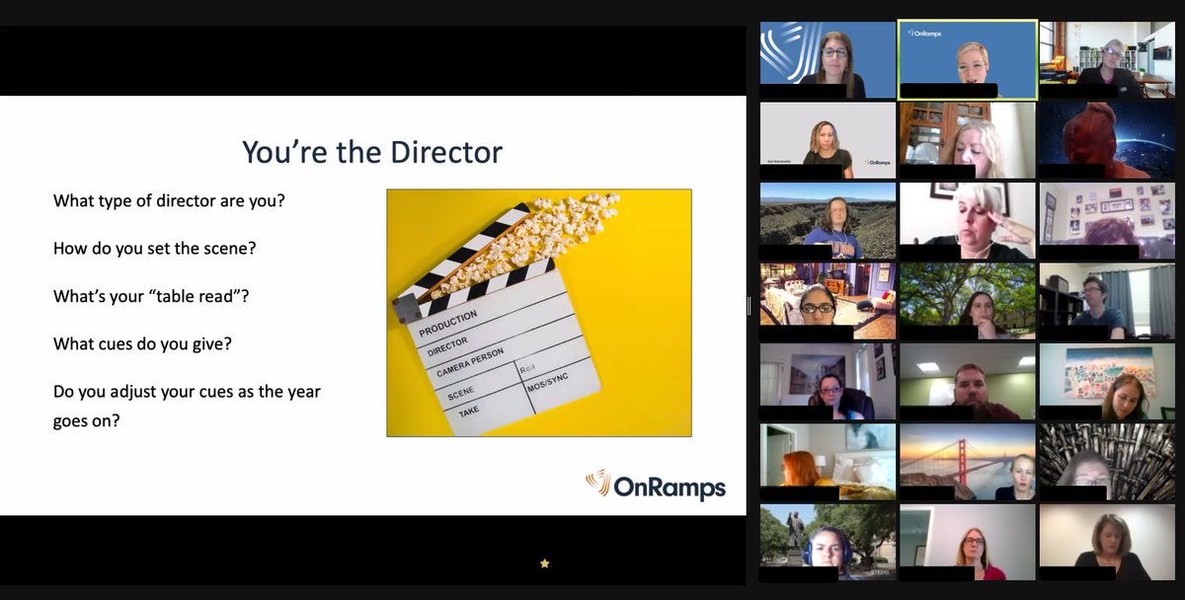Select video tile of woman with glasses on blue logo background
Screen dimensions: 1185x600
click(828, 59)
